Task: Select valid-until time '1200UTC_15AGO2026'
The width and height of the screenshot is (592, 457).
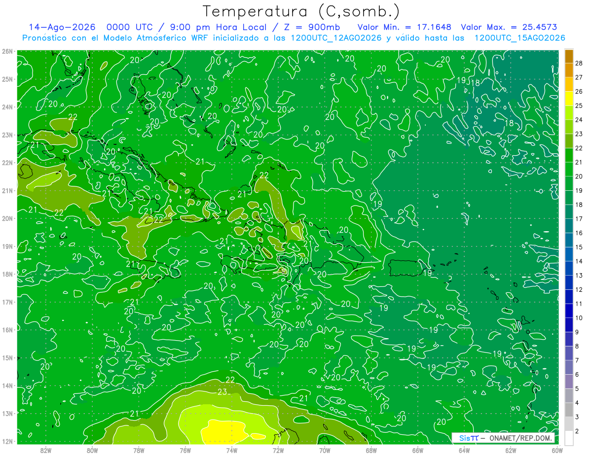Action: click(x=519, y=38)
